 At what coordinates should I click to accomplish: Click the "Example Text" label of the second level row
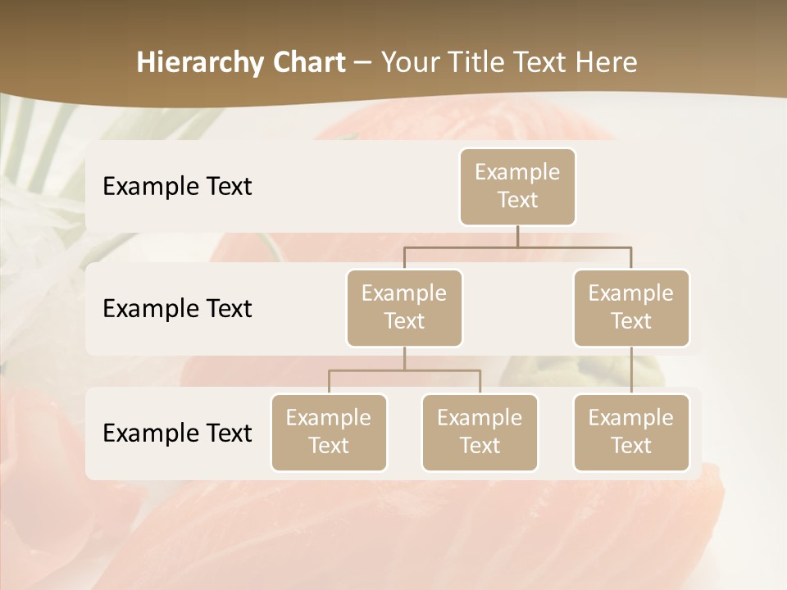177,308
